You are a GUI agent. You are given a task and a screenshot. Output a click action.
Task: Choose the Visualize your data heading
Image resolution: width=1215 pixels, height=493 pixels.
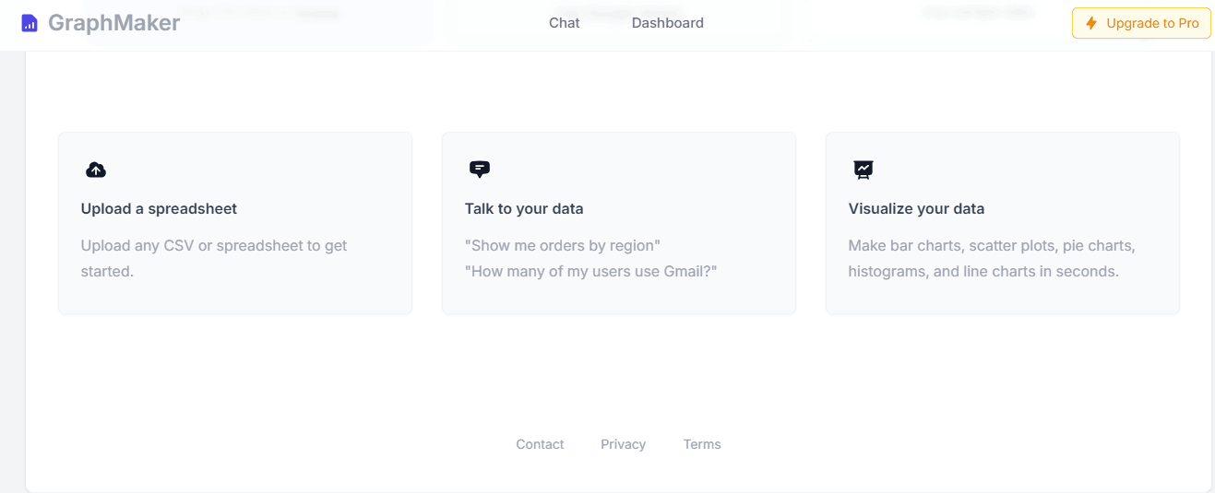pyautogui.click(x=916, y=209)
